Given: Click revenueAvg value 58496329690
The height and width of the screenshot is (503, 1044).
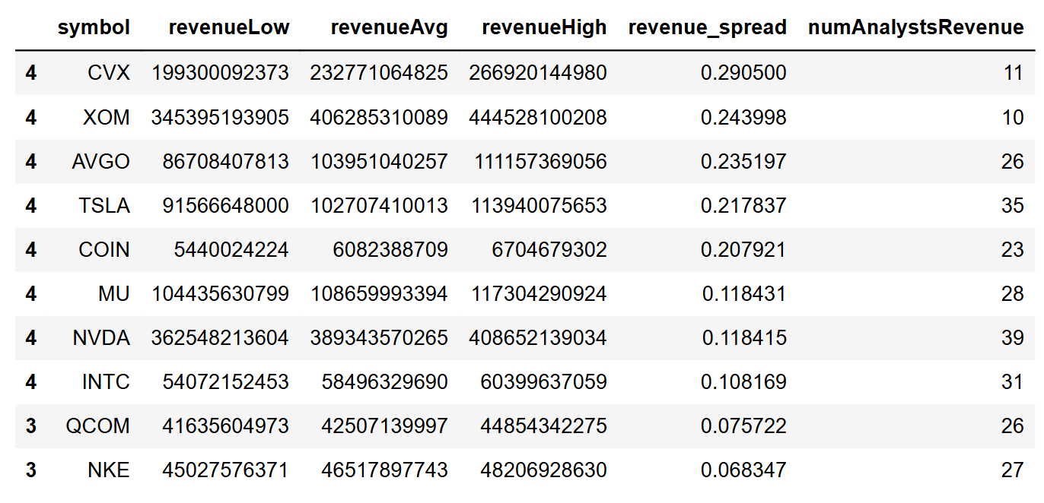Looking at the screenshot, I should (385, 381).
